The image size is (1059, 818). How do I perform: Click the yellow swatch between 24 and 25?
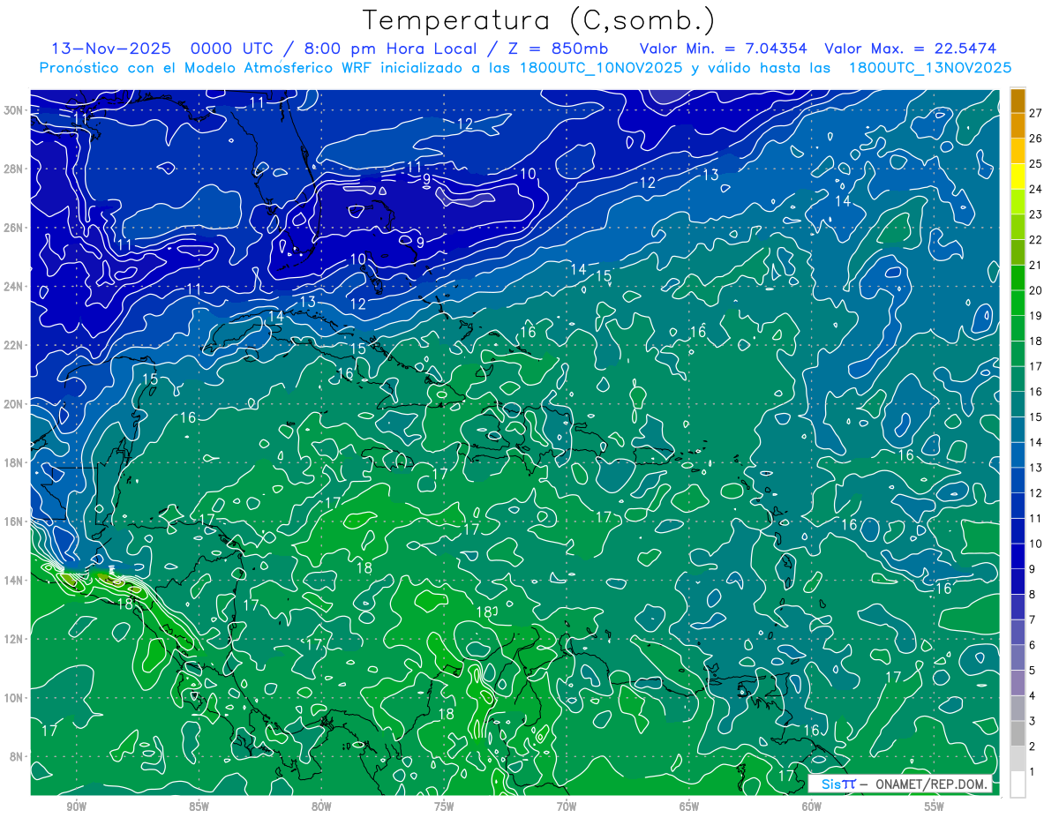tap(1018, 176)
